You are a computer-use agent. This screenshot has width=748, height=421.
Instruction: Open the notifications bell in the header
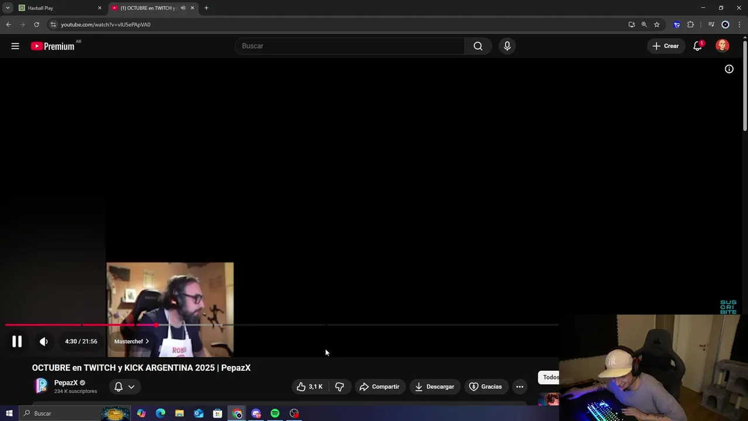click(x=697, y=46)
